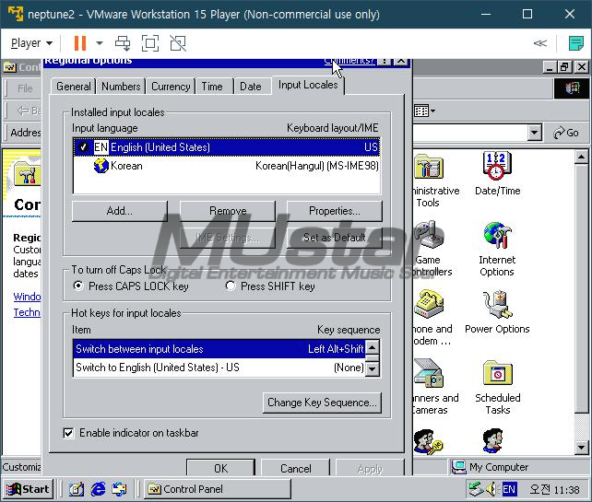Open users icon with key at bottom of Control Panel

coord(427,441)
